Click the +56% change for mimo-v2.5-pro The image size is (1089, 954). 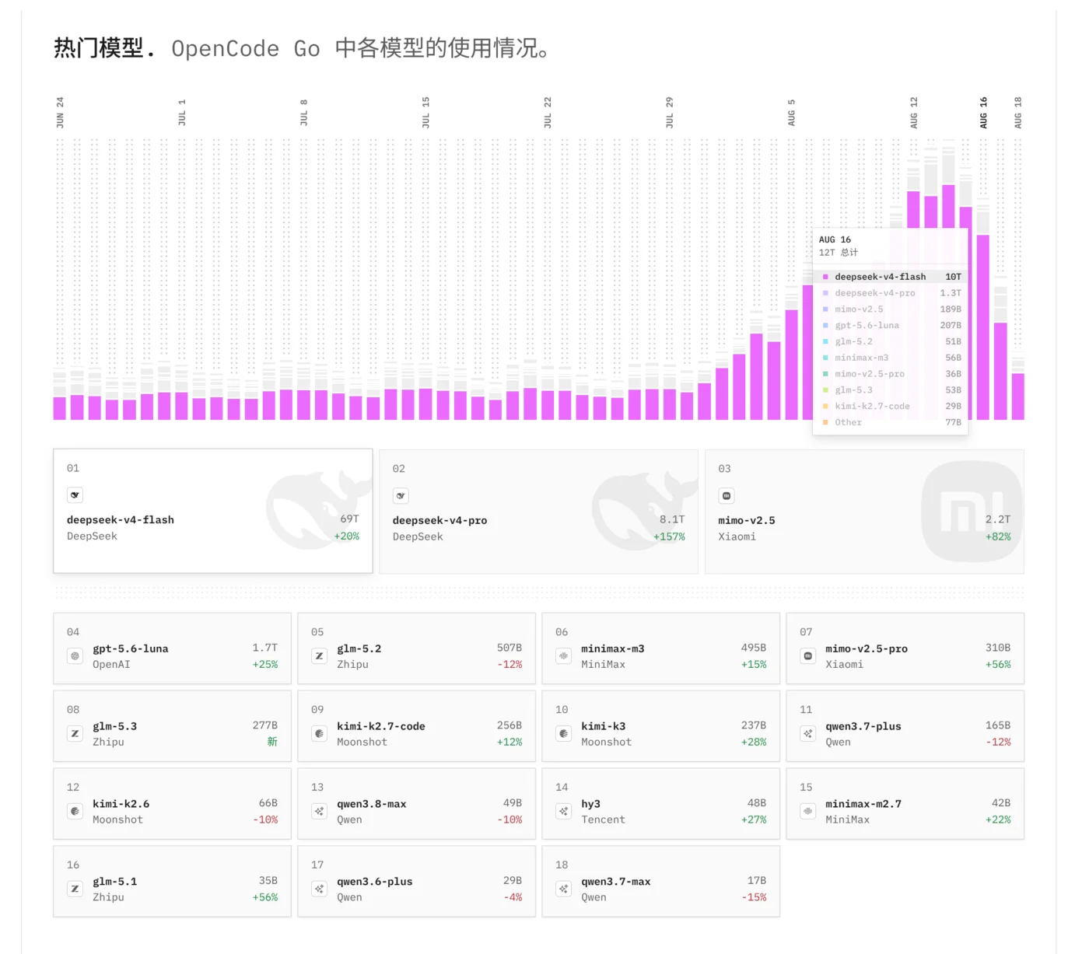point(998,665)
